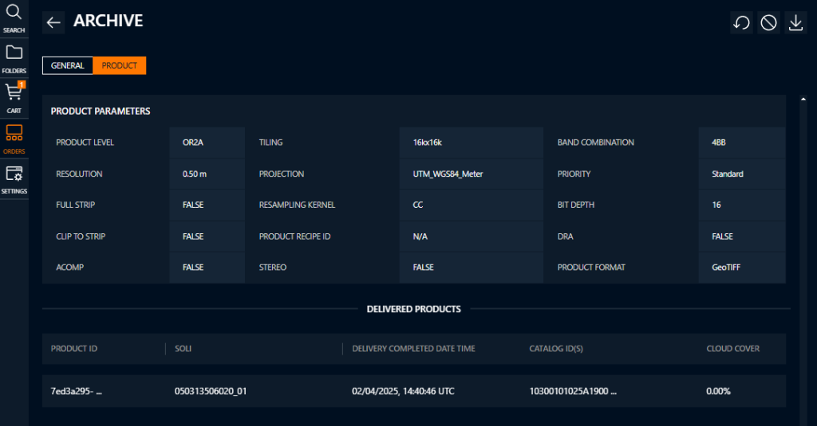Go to the Orders section
Viewport: 817px width, 426px height.
point(14,138)
